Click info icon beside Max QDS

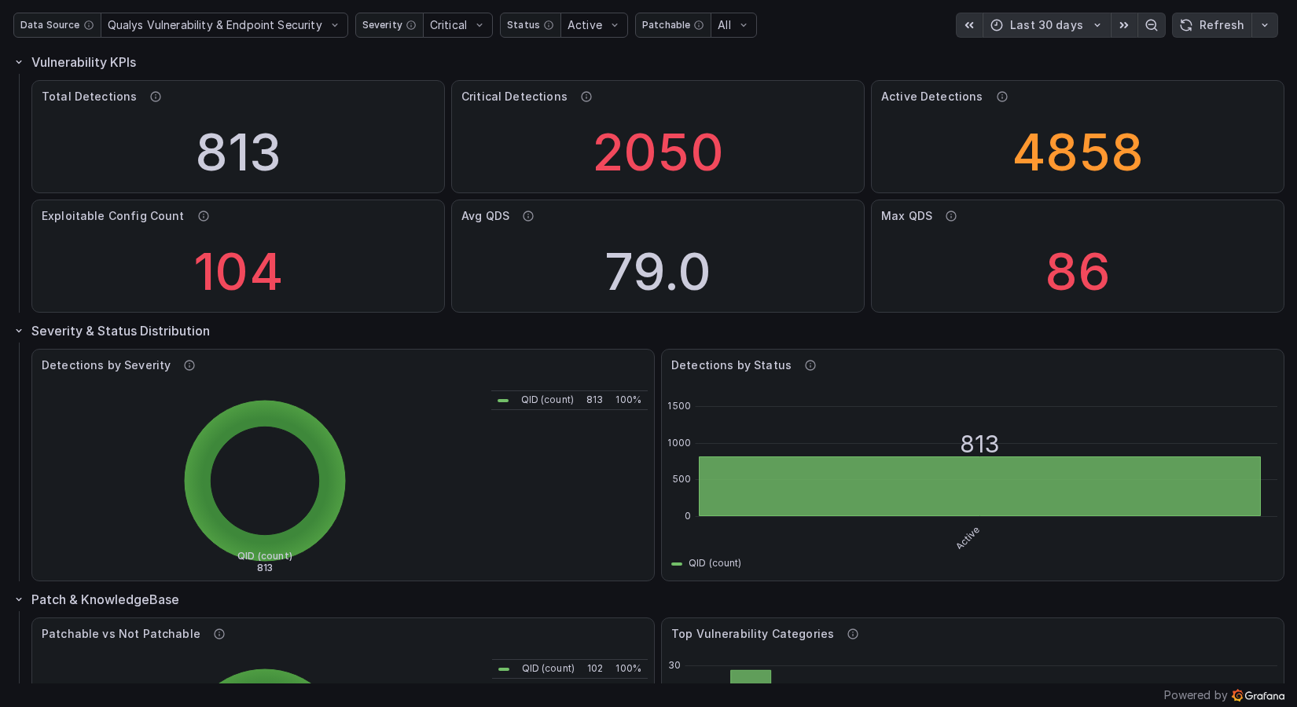[x=951, y=216]
